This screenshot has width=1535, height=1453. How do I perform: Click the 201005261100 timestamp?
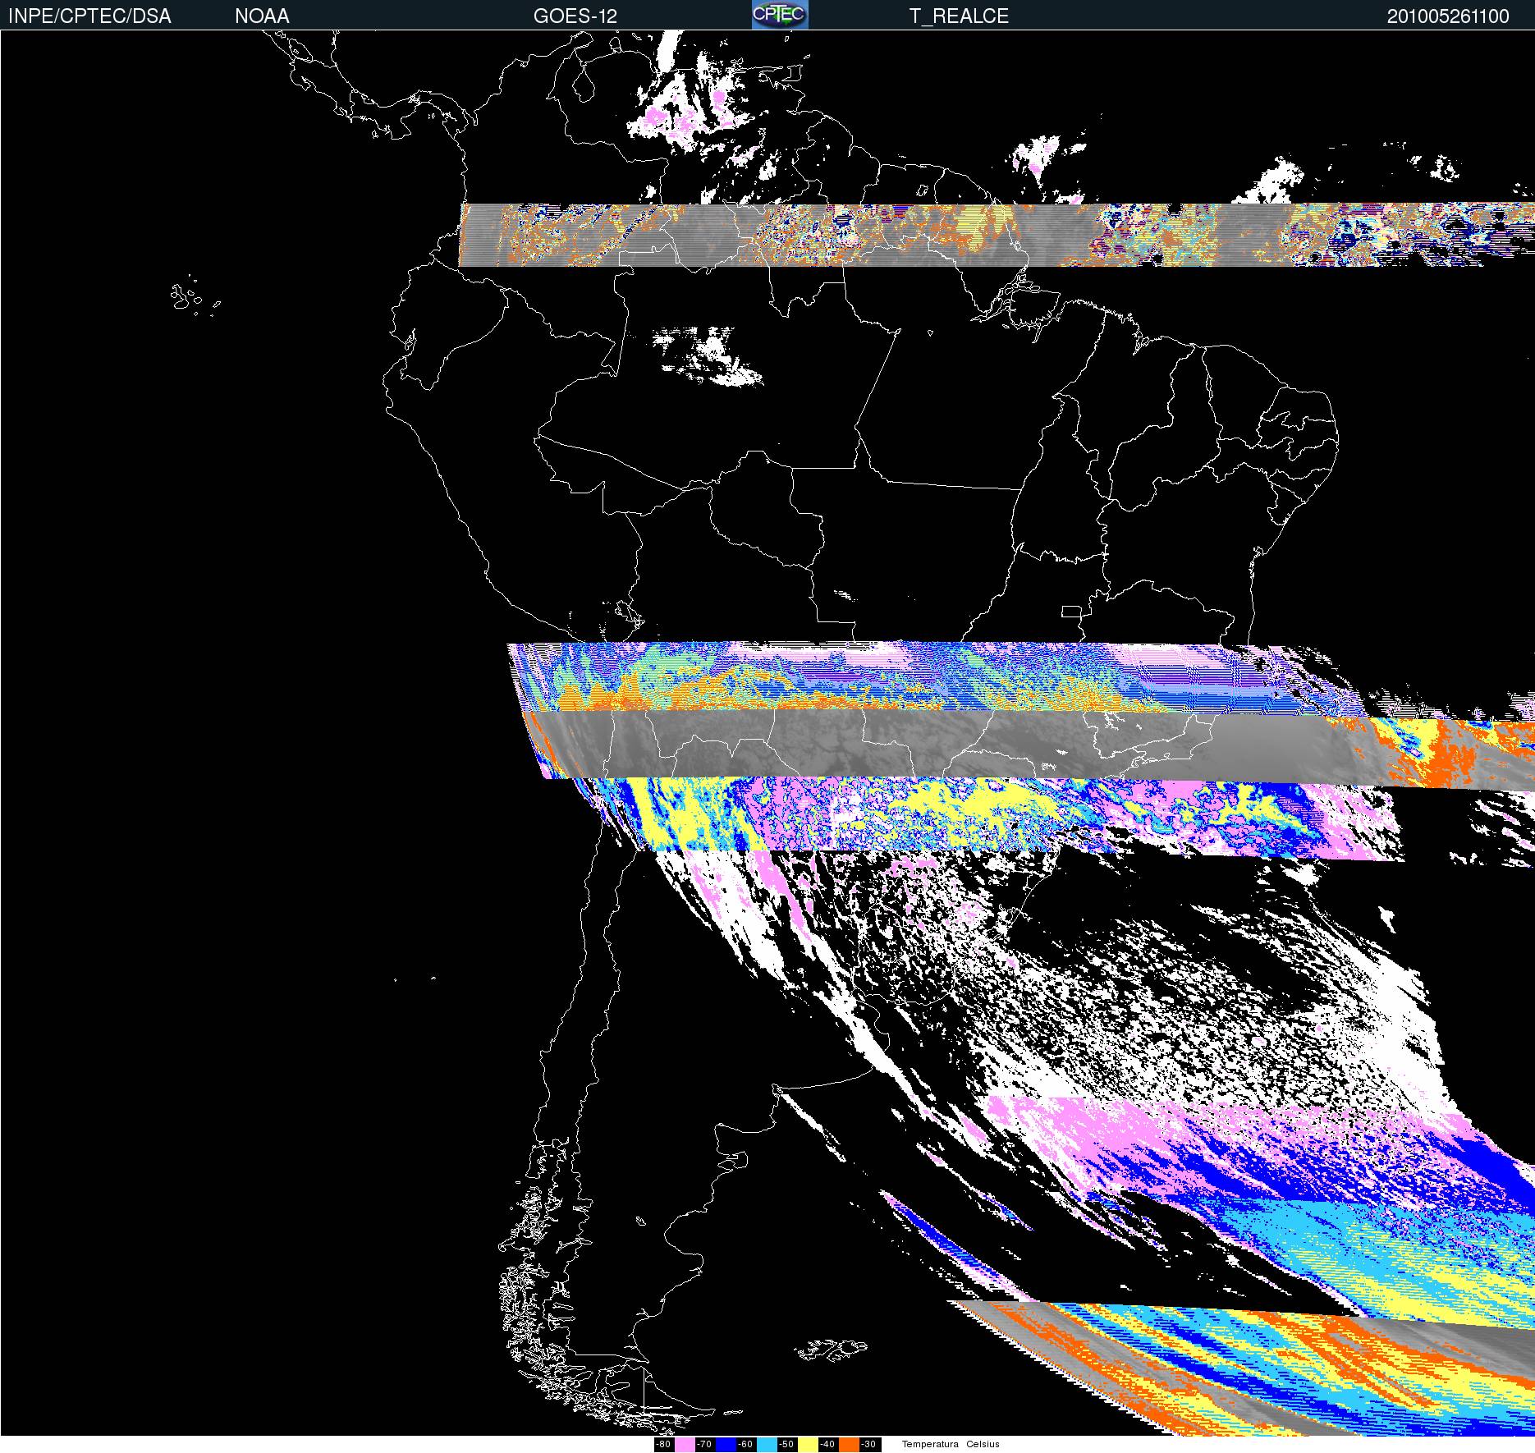[x=1448, y=16]
